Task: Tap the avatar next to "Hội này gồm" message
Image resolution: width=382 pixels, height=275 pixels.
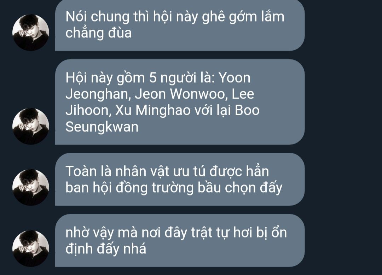Action: point(31,126)
